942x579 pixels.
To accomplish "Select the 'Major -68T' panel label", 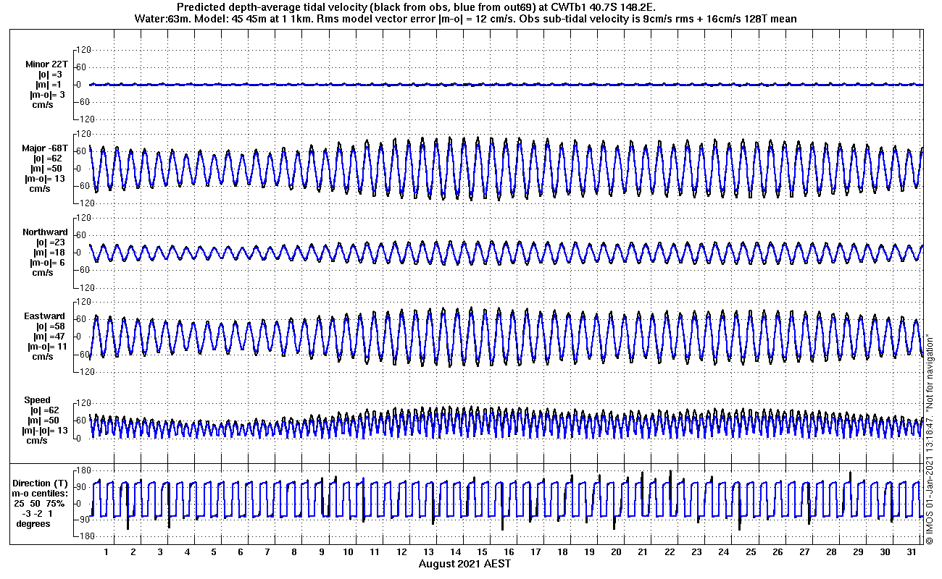I will [45, 148].
